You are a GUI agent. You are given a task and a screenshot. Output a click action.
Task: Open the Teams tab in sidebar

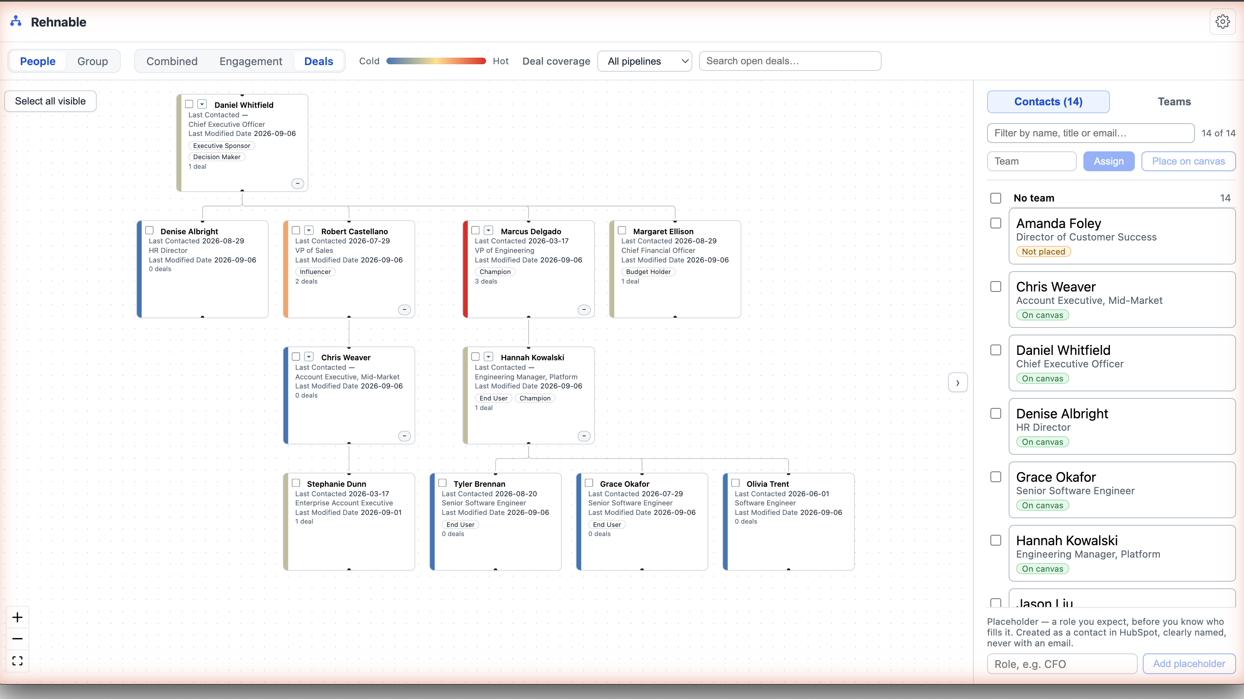[1174, 102]
